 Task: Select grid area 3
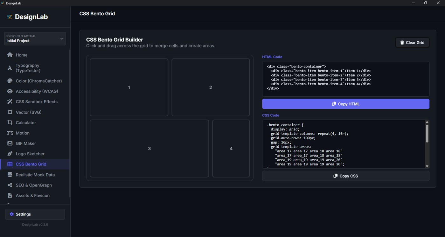149,148
